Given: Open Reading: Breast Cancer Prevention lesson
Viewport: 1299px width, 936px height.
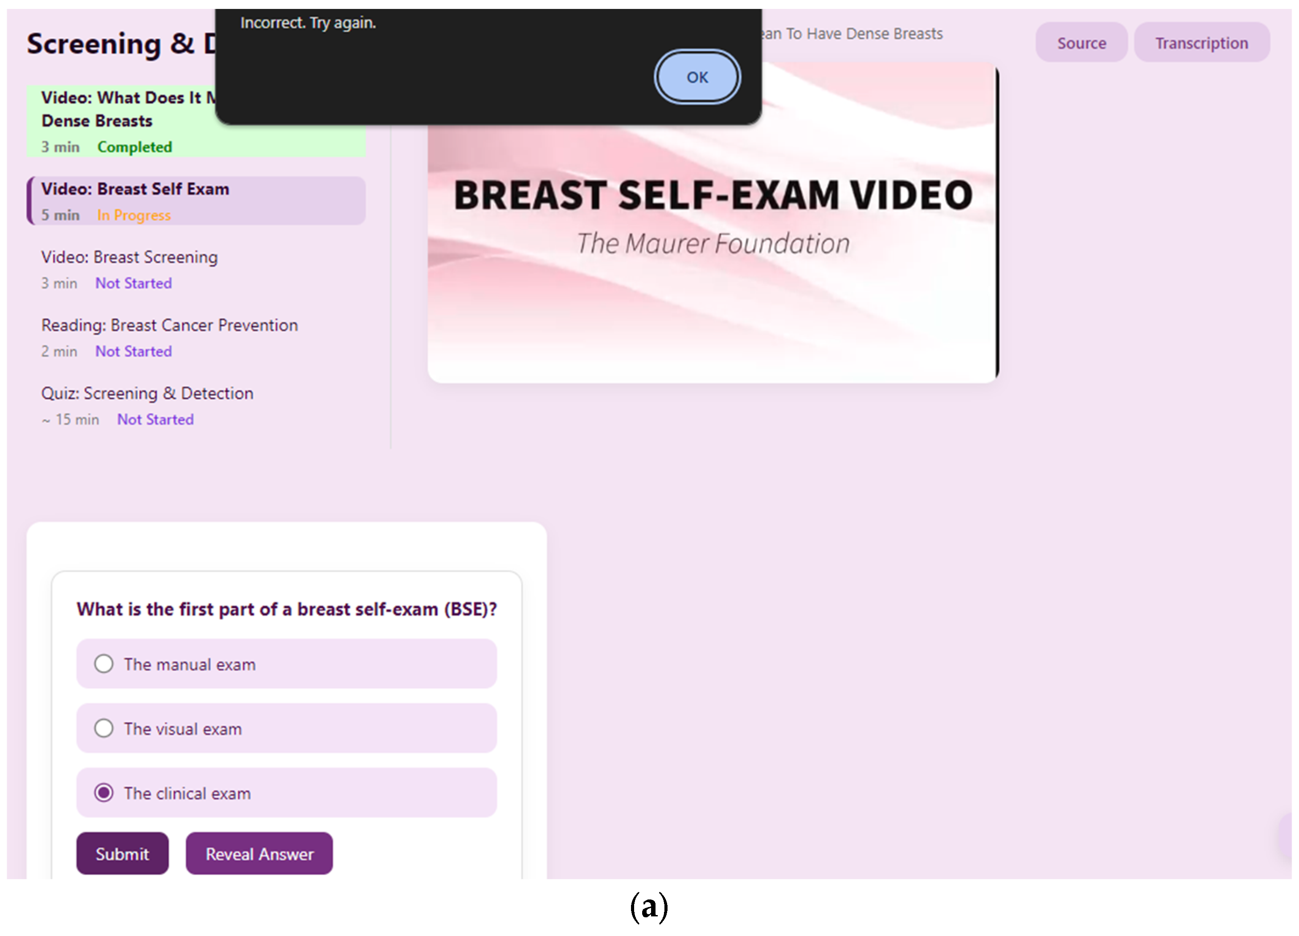Looking at the screenshot, I should pos(169,325).
